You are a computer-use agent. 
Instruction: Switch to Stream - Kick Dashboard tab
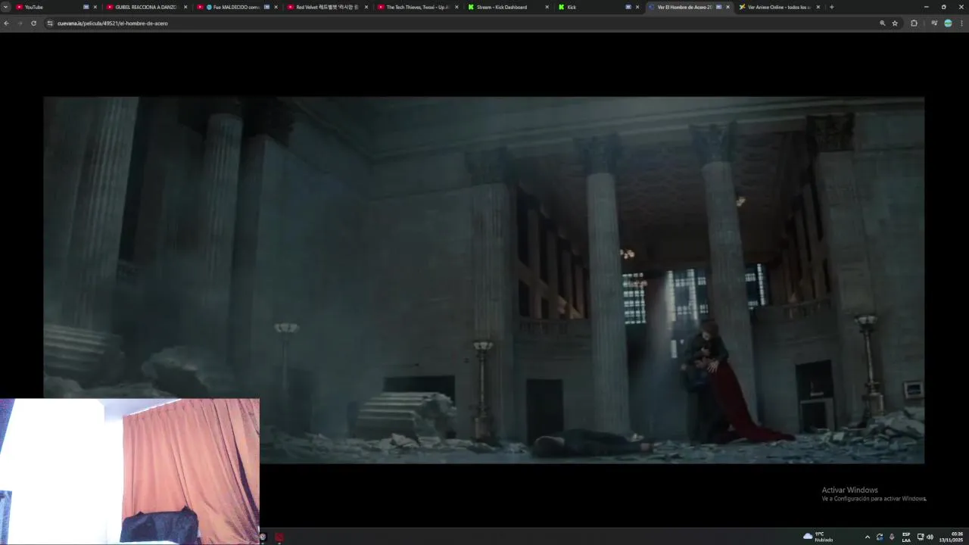[509, 7]
